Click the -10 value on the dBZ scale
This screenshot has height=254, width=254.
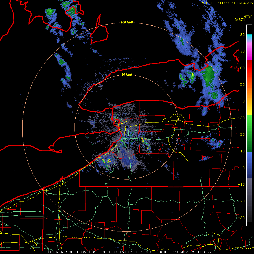click(241, 185)
